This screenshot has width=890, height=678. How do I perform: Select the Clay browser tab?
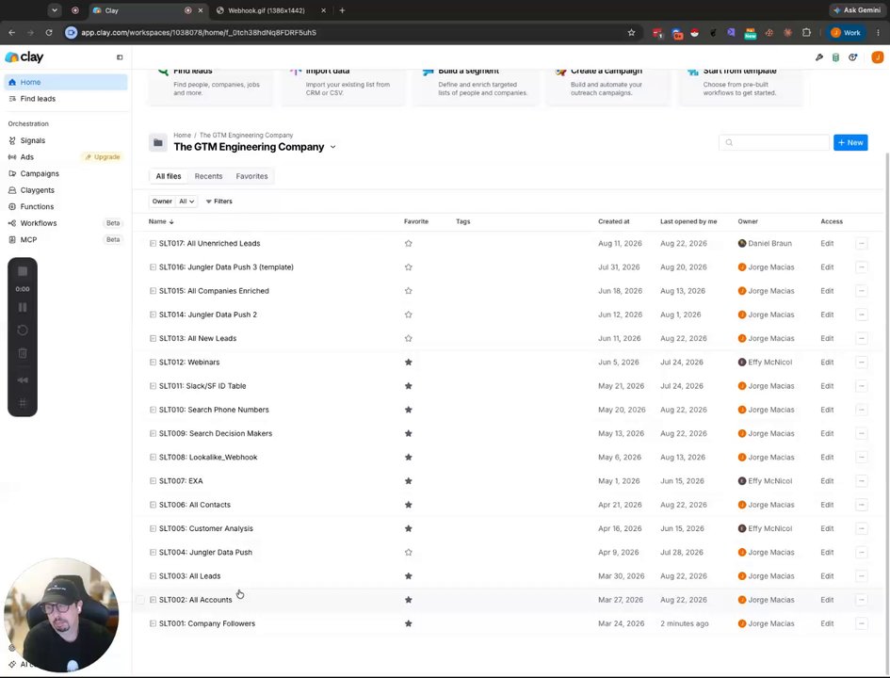(142, 10)
